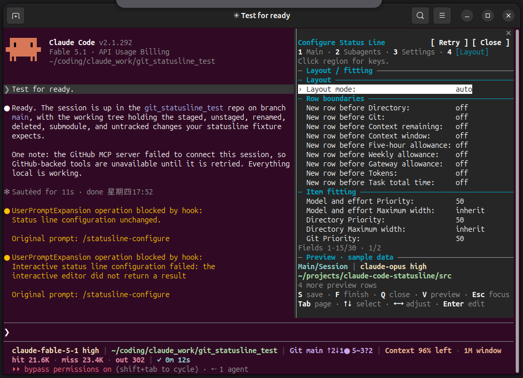Click 'Fields 1-15/30 · 1/2' page indicator
Image resolution: width=523 pixels, height=378 pixels.
pyautogui.click(x=340, y=248)
